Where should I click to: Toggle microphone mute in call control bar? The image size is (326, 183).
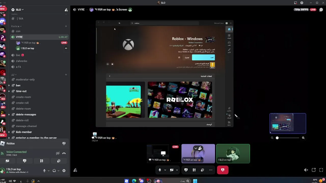(x=160, y=170)
